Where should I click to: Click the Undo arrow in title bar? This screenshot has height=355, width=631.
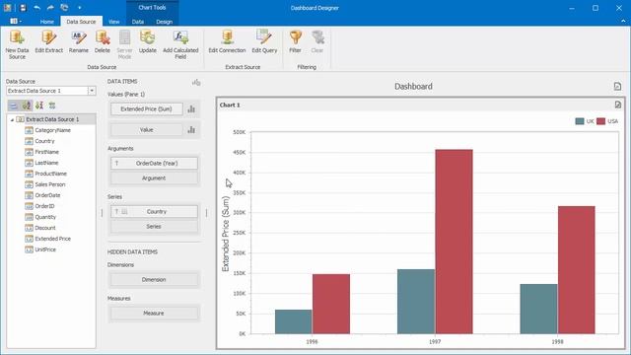pos(37,8)
